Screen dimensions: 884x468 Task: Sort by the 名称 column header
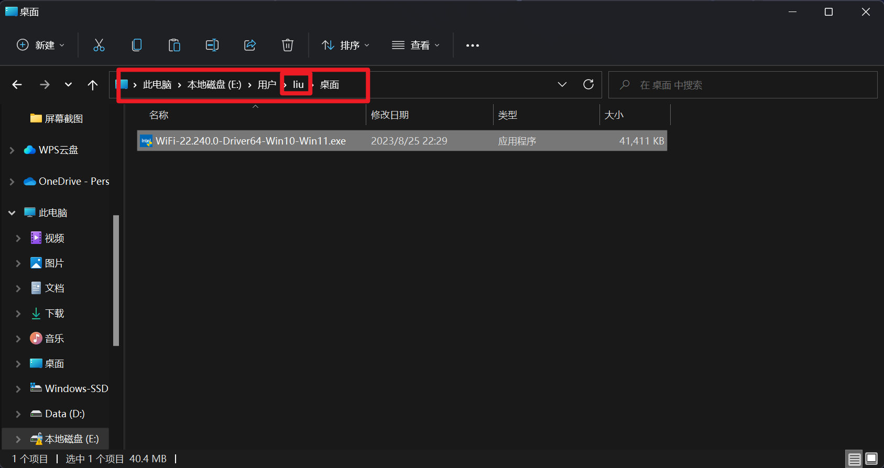pos(159,115)
